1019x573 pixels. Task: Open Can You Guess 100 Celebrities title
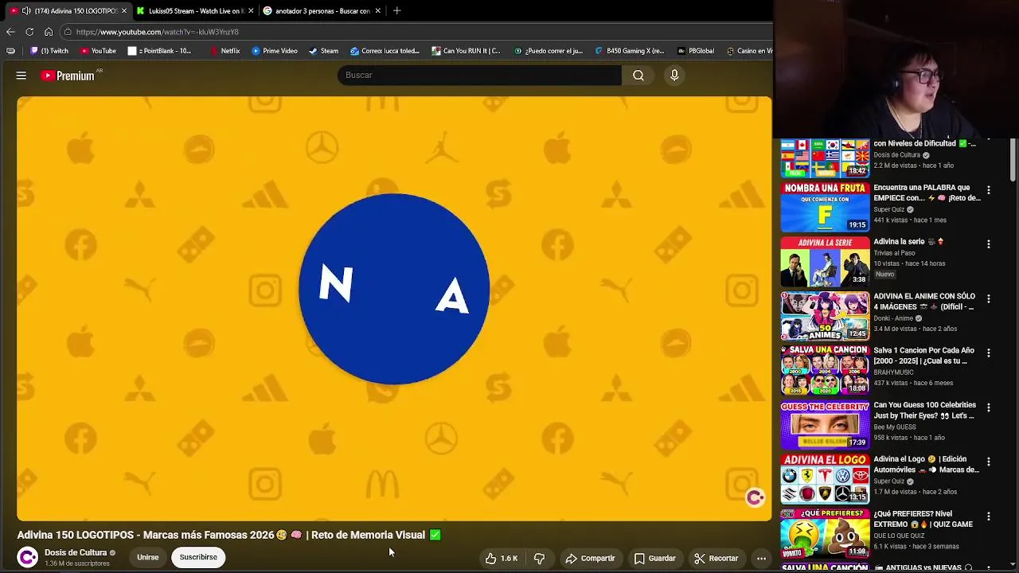(x=924, y=410)
